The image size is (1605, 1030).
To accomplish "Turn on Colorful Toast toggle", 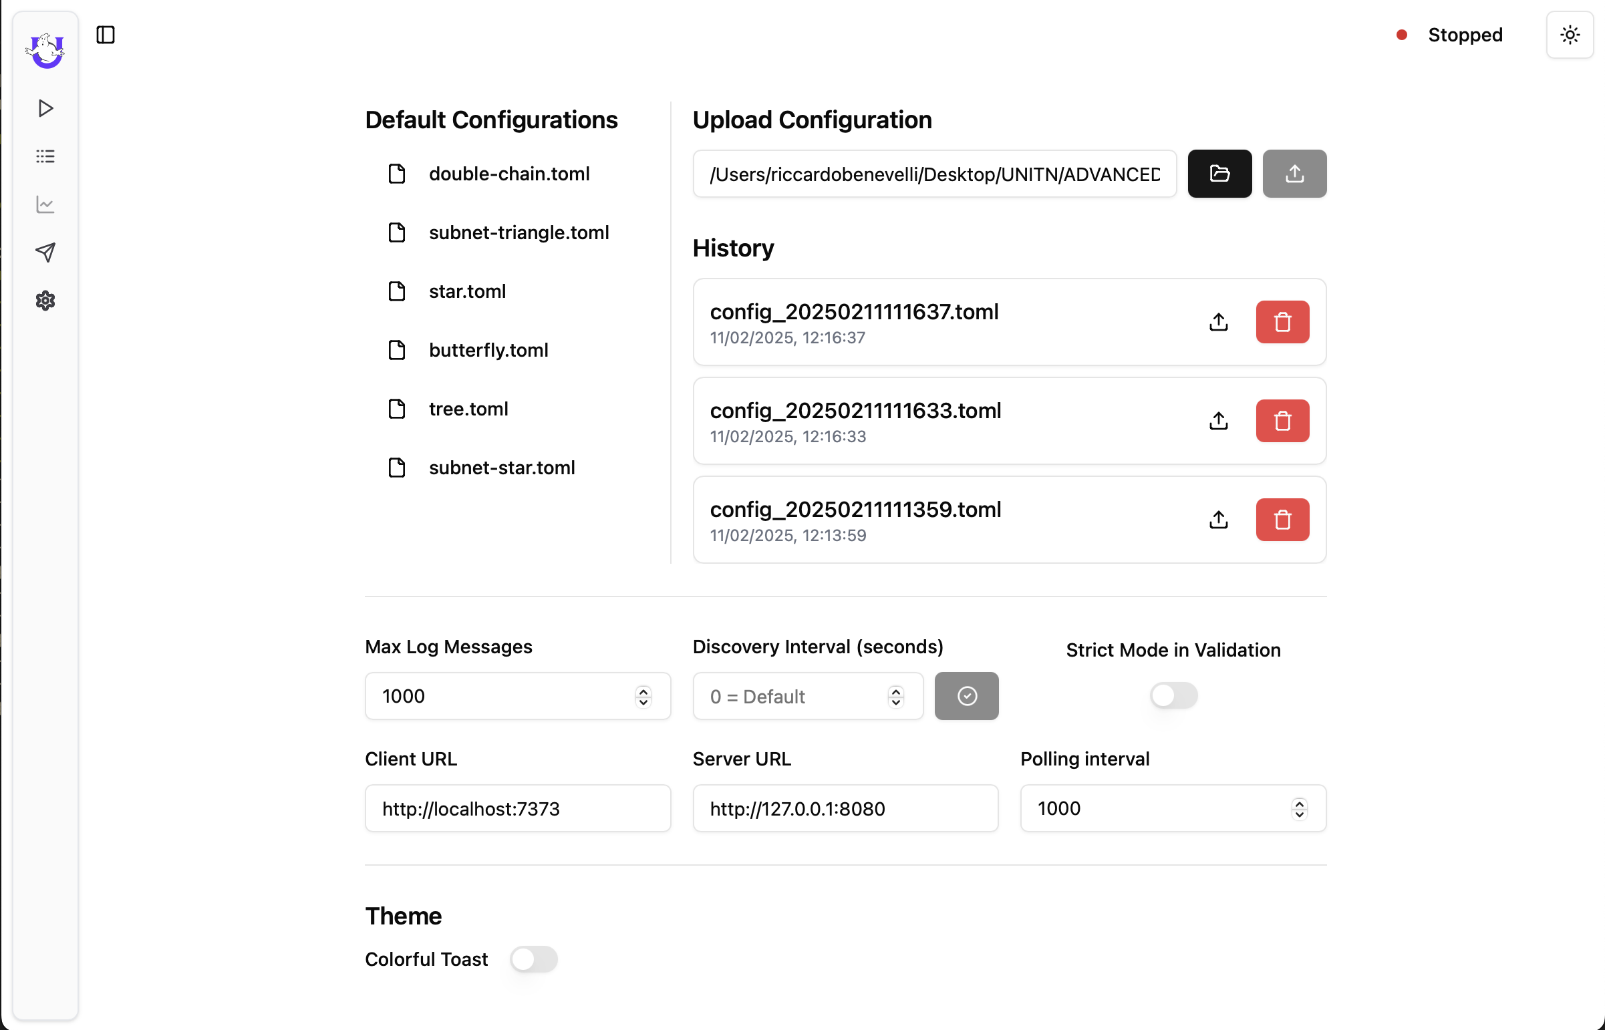I will pos(533,959).
